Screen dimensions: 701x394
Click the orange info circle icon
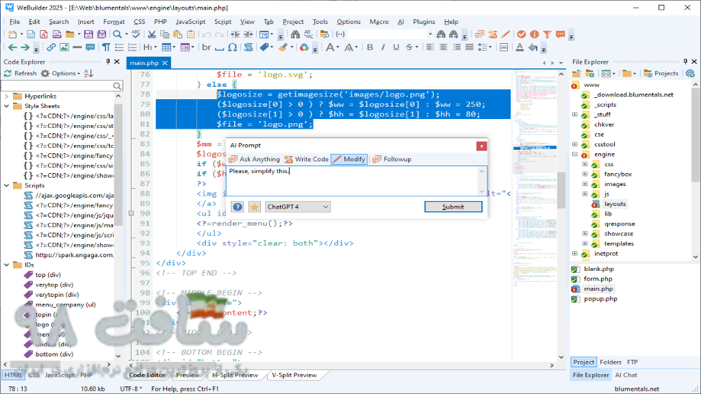[x=534, y=34]
